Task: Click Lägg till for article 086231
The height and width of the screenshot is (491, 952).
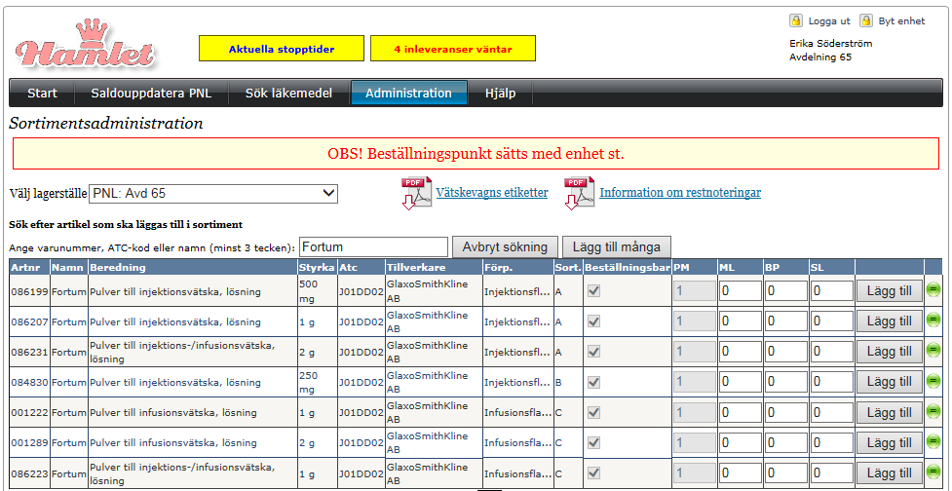Action: pos(890,352)
